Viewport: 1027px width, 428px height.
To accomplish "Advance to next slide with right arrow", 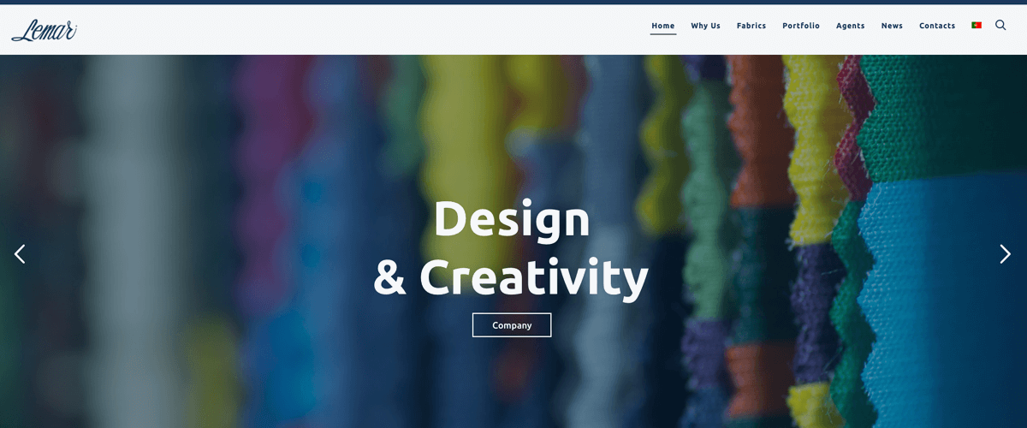I will [1006, 253].
